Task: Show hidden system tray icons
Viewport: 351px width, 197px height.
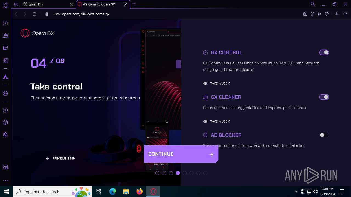Action: coord(296,192)
